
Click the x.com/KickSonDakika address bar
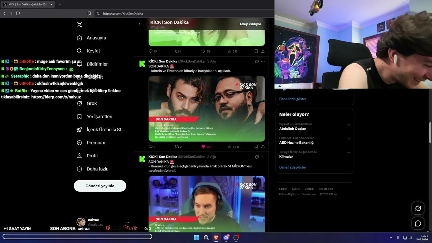(x=184, y=13)
